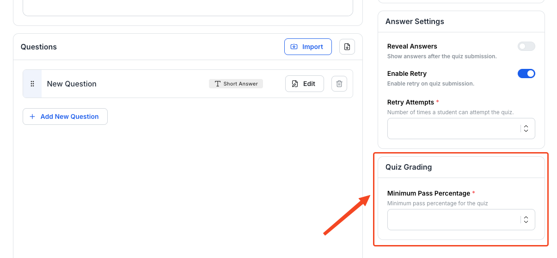Click the Edit button for New Question
557x258 pixels.
tap(305, 84)
